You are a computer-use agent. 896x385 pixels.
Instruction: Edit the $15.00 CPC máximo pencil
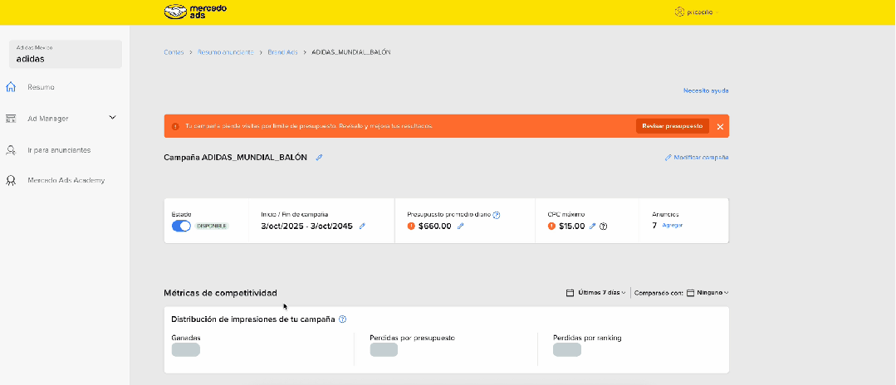pos(593,227)
